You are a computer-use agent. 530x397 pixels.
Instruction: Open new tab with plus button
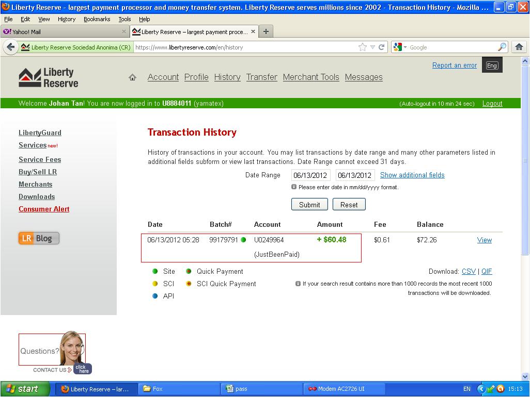coord(266,31)
